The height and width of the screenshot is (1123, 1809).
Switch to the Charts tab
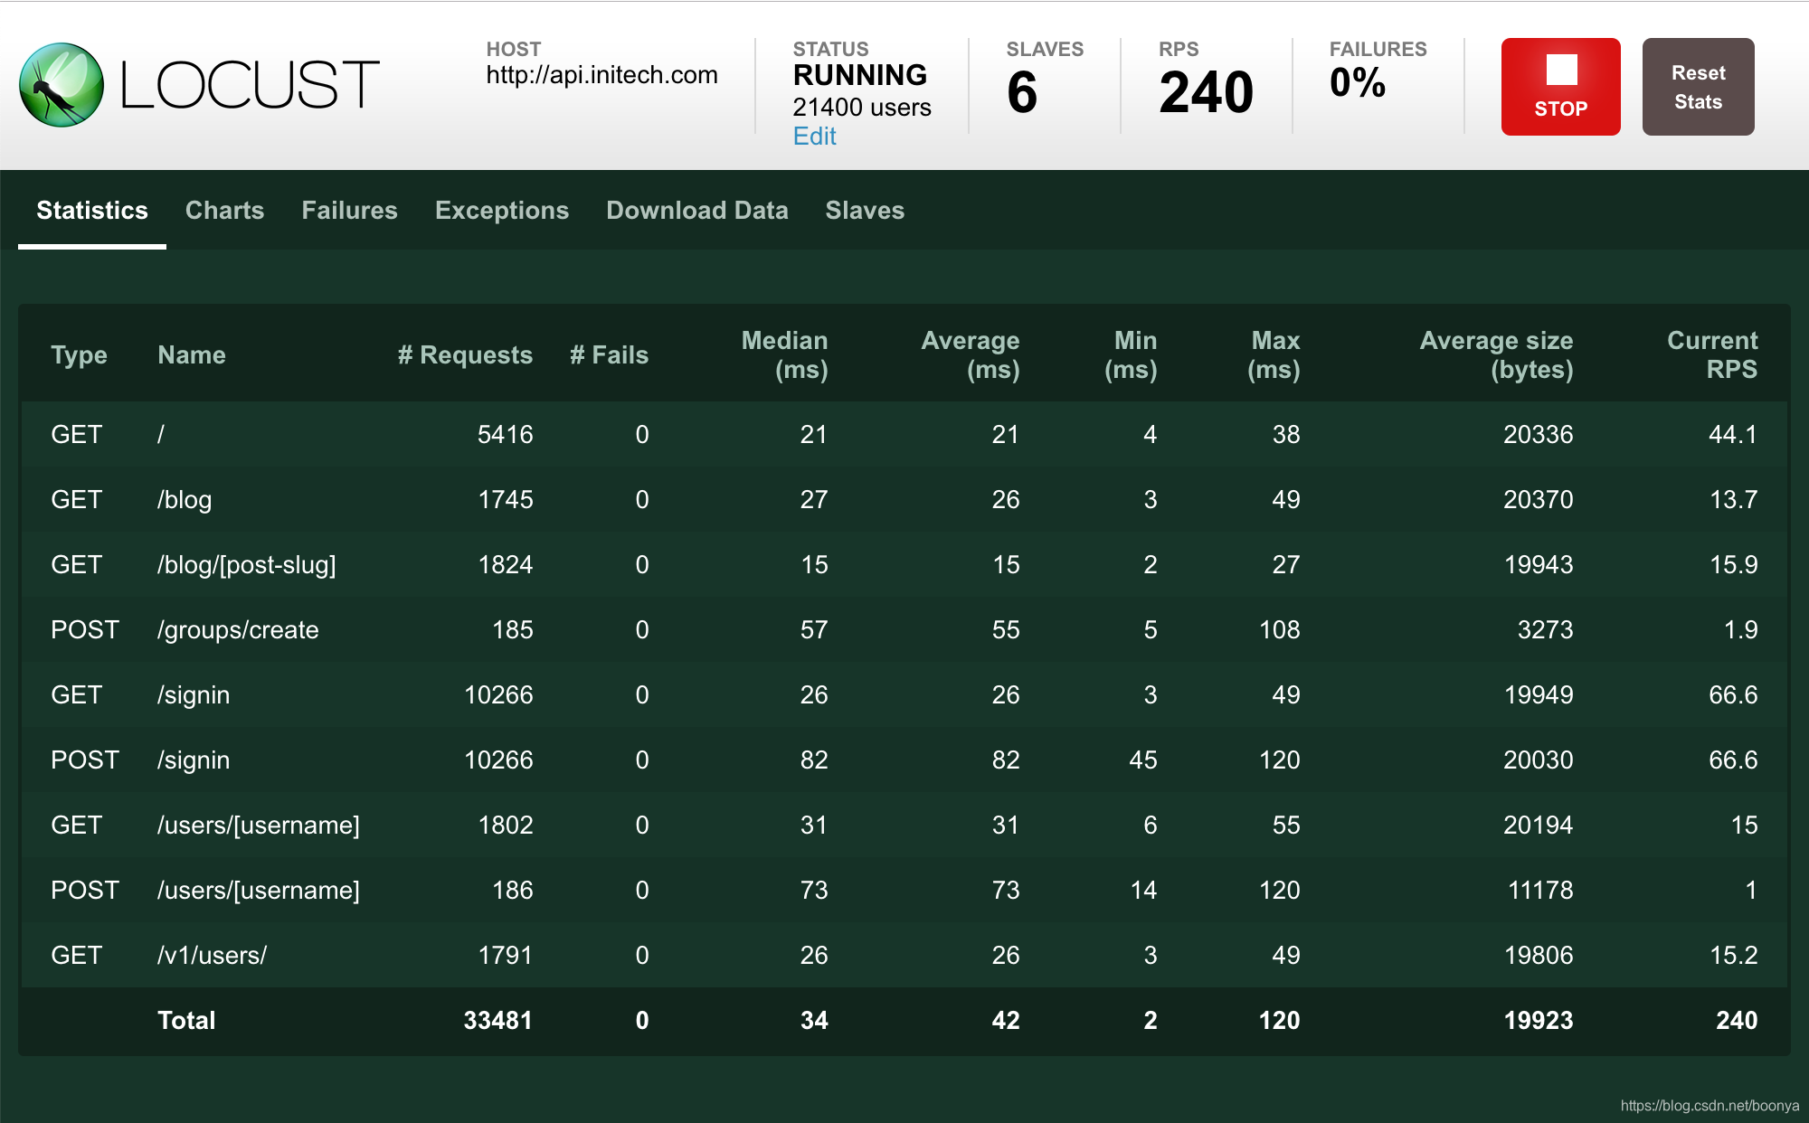coord(224,211)
